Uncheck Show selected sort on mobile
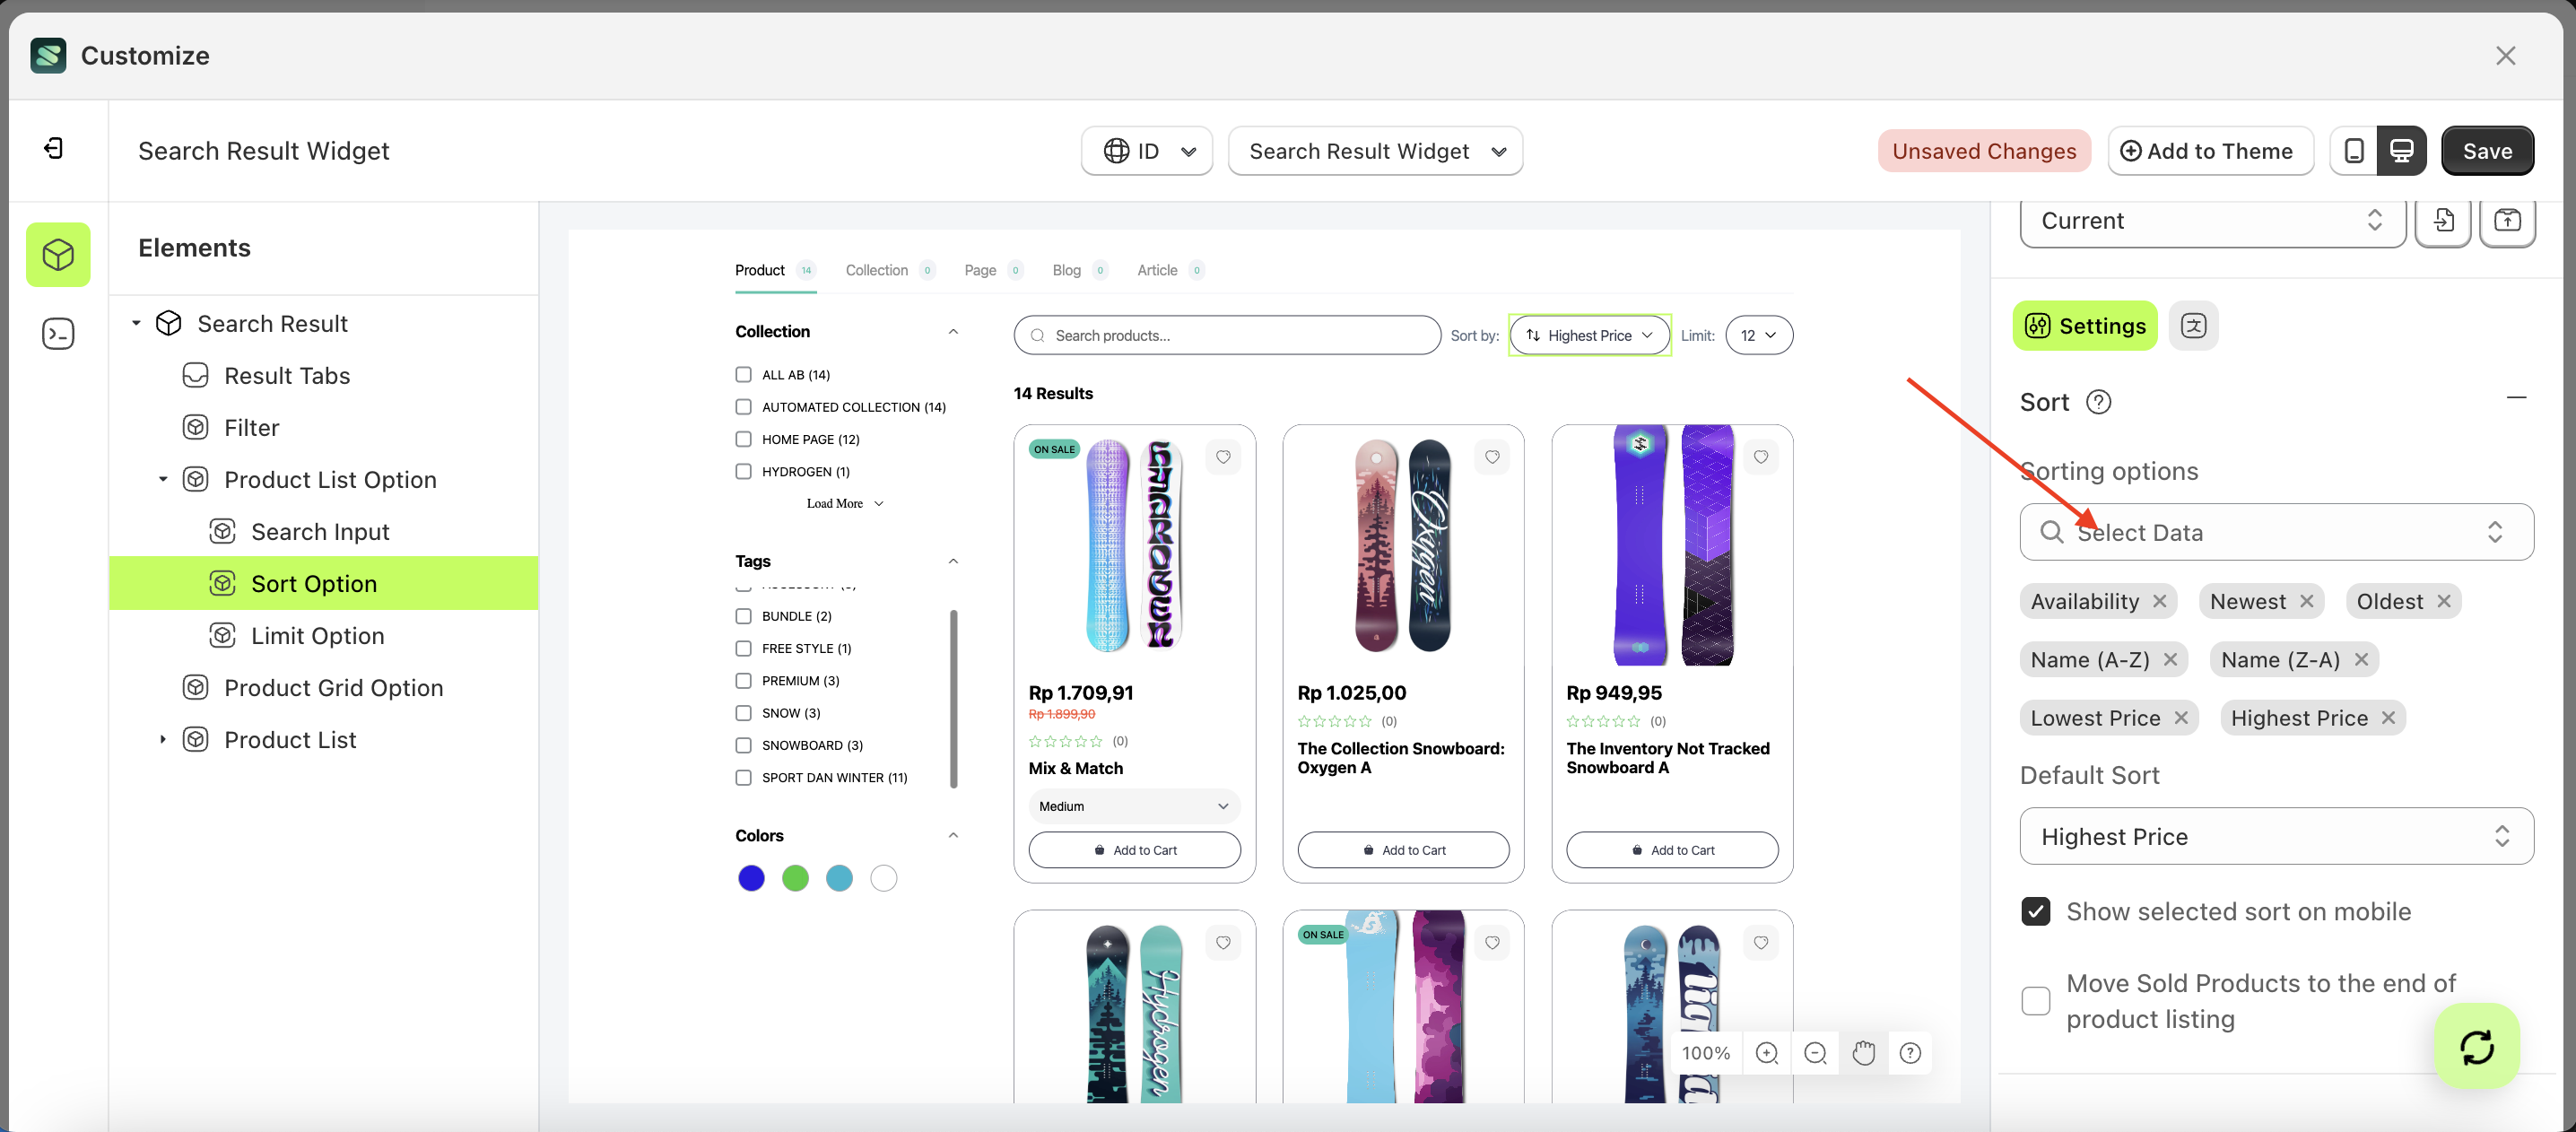This screenshot has width=2576, height=1132. pos(2035,911)
